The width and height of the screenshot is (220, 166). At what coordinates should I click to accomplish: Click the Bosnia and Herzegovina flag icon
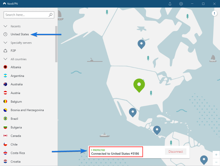coord(5,110)
